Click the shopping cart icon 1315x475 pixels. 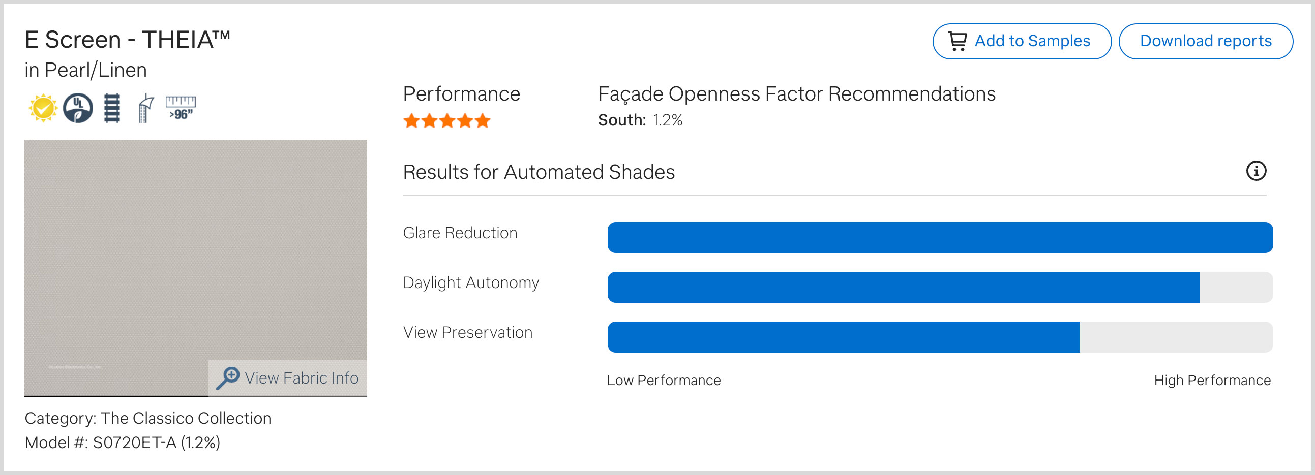(x=957, y=41)
